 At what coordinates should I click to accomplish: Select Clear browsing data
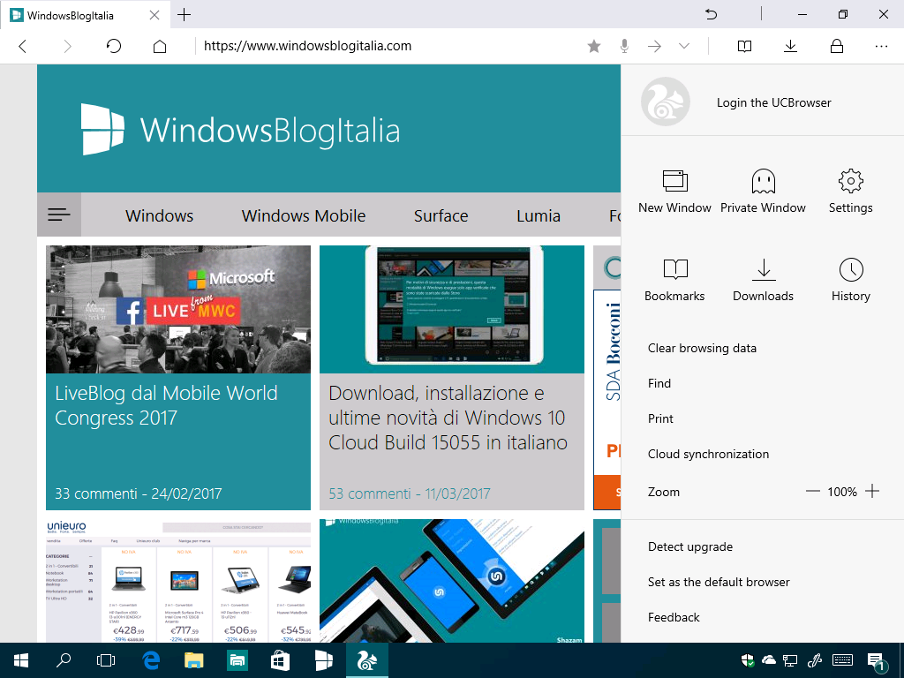pyautogui.click(x=702, y=348)
